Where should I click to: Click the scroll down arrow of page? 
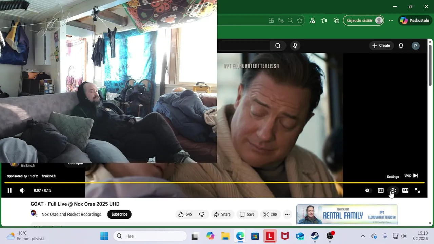coord(430,223)
